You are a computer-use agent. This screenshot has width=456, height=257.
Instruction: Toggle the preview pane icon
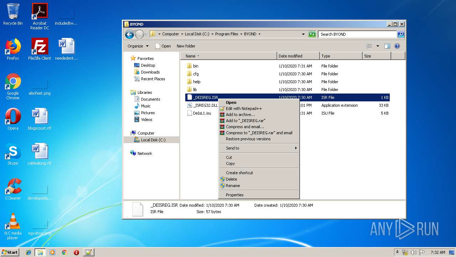coord(387,46)
